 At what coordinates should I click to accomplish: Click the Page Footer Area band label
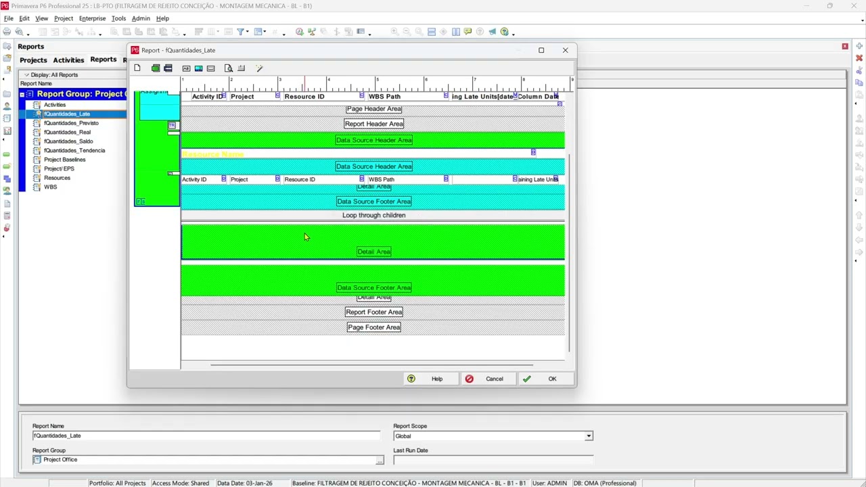coord(373,327)
